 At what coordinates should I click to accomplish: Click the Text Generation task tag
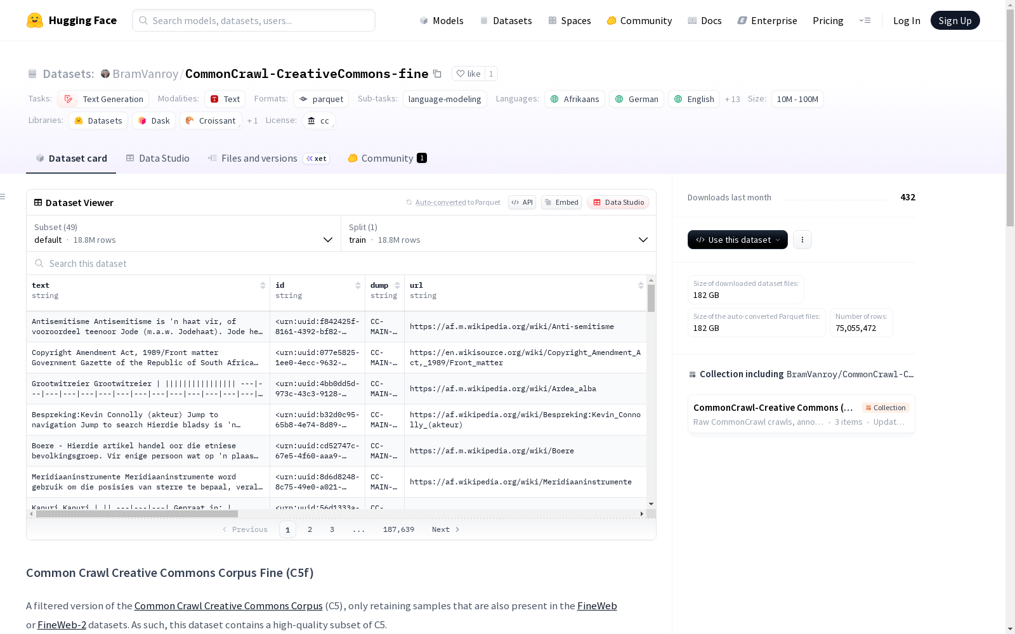[x=103, y=99]
